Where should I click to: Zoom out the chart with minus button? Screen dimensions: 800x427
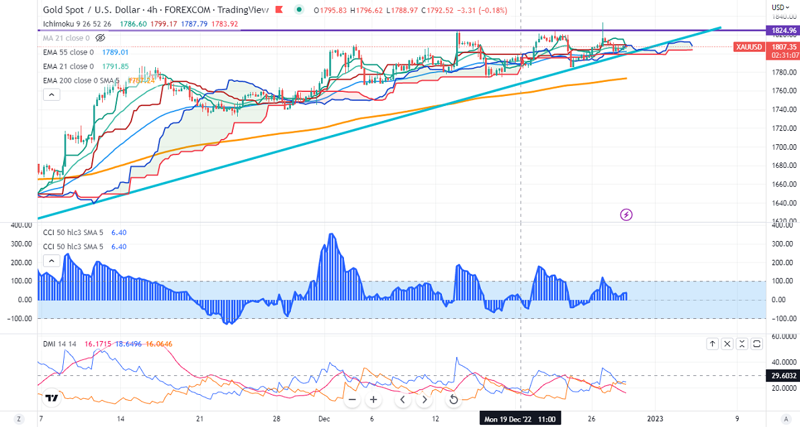click(x=352, y=399)
